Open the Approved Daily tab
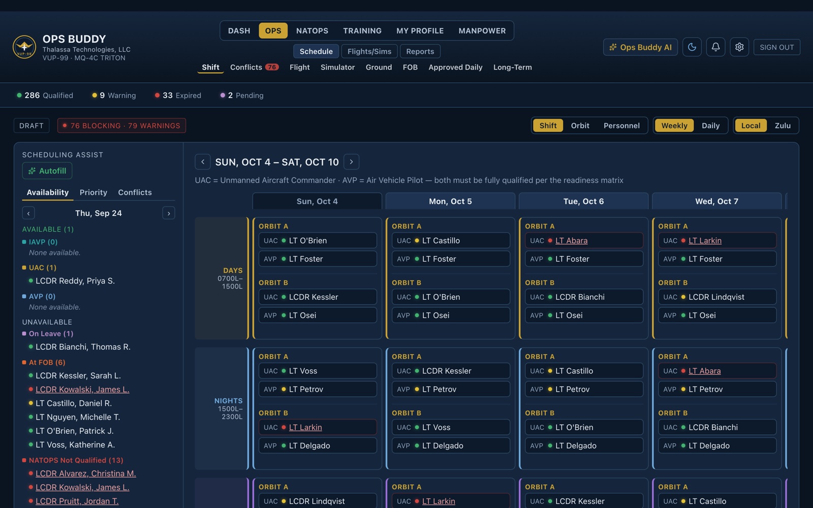The image size is (813, 508). point(455,67)
